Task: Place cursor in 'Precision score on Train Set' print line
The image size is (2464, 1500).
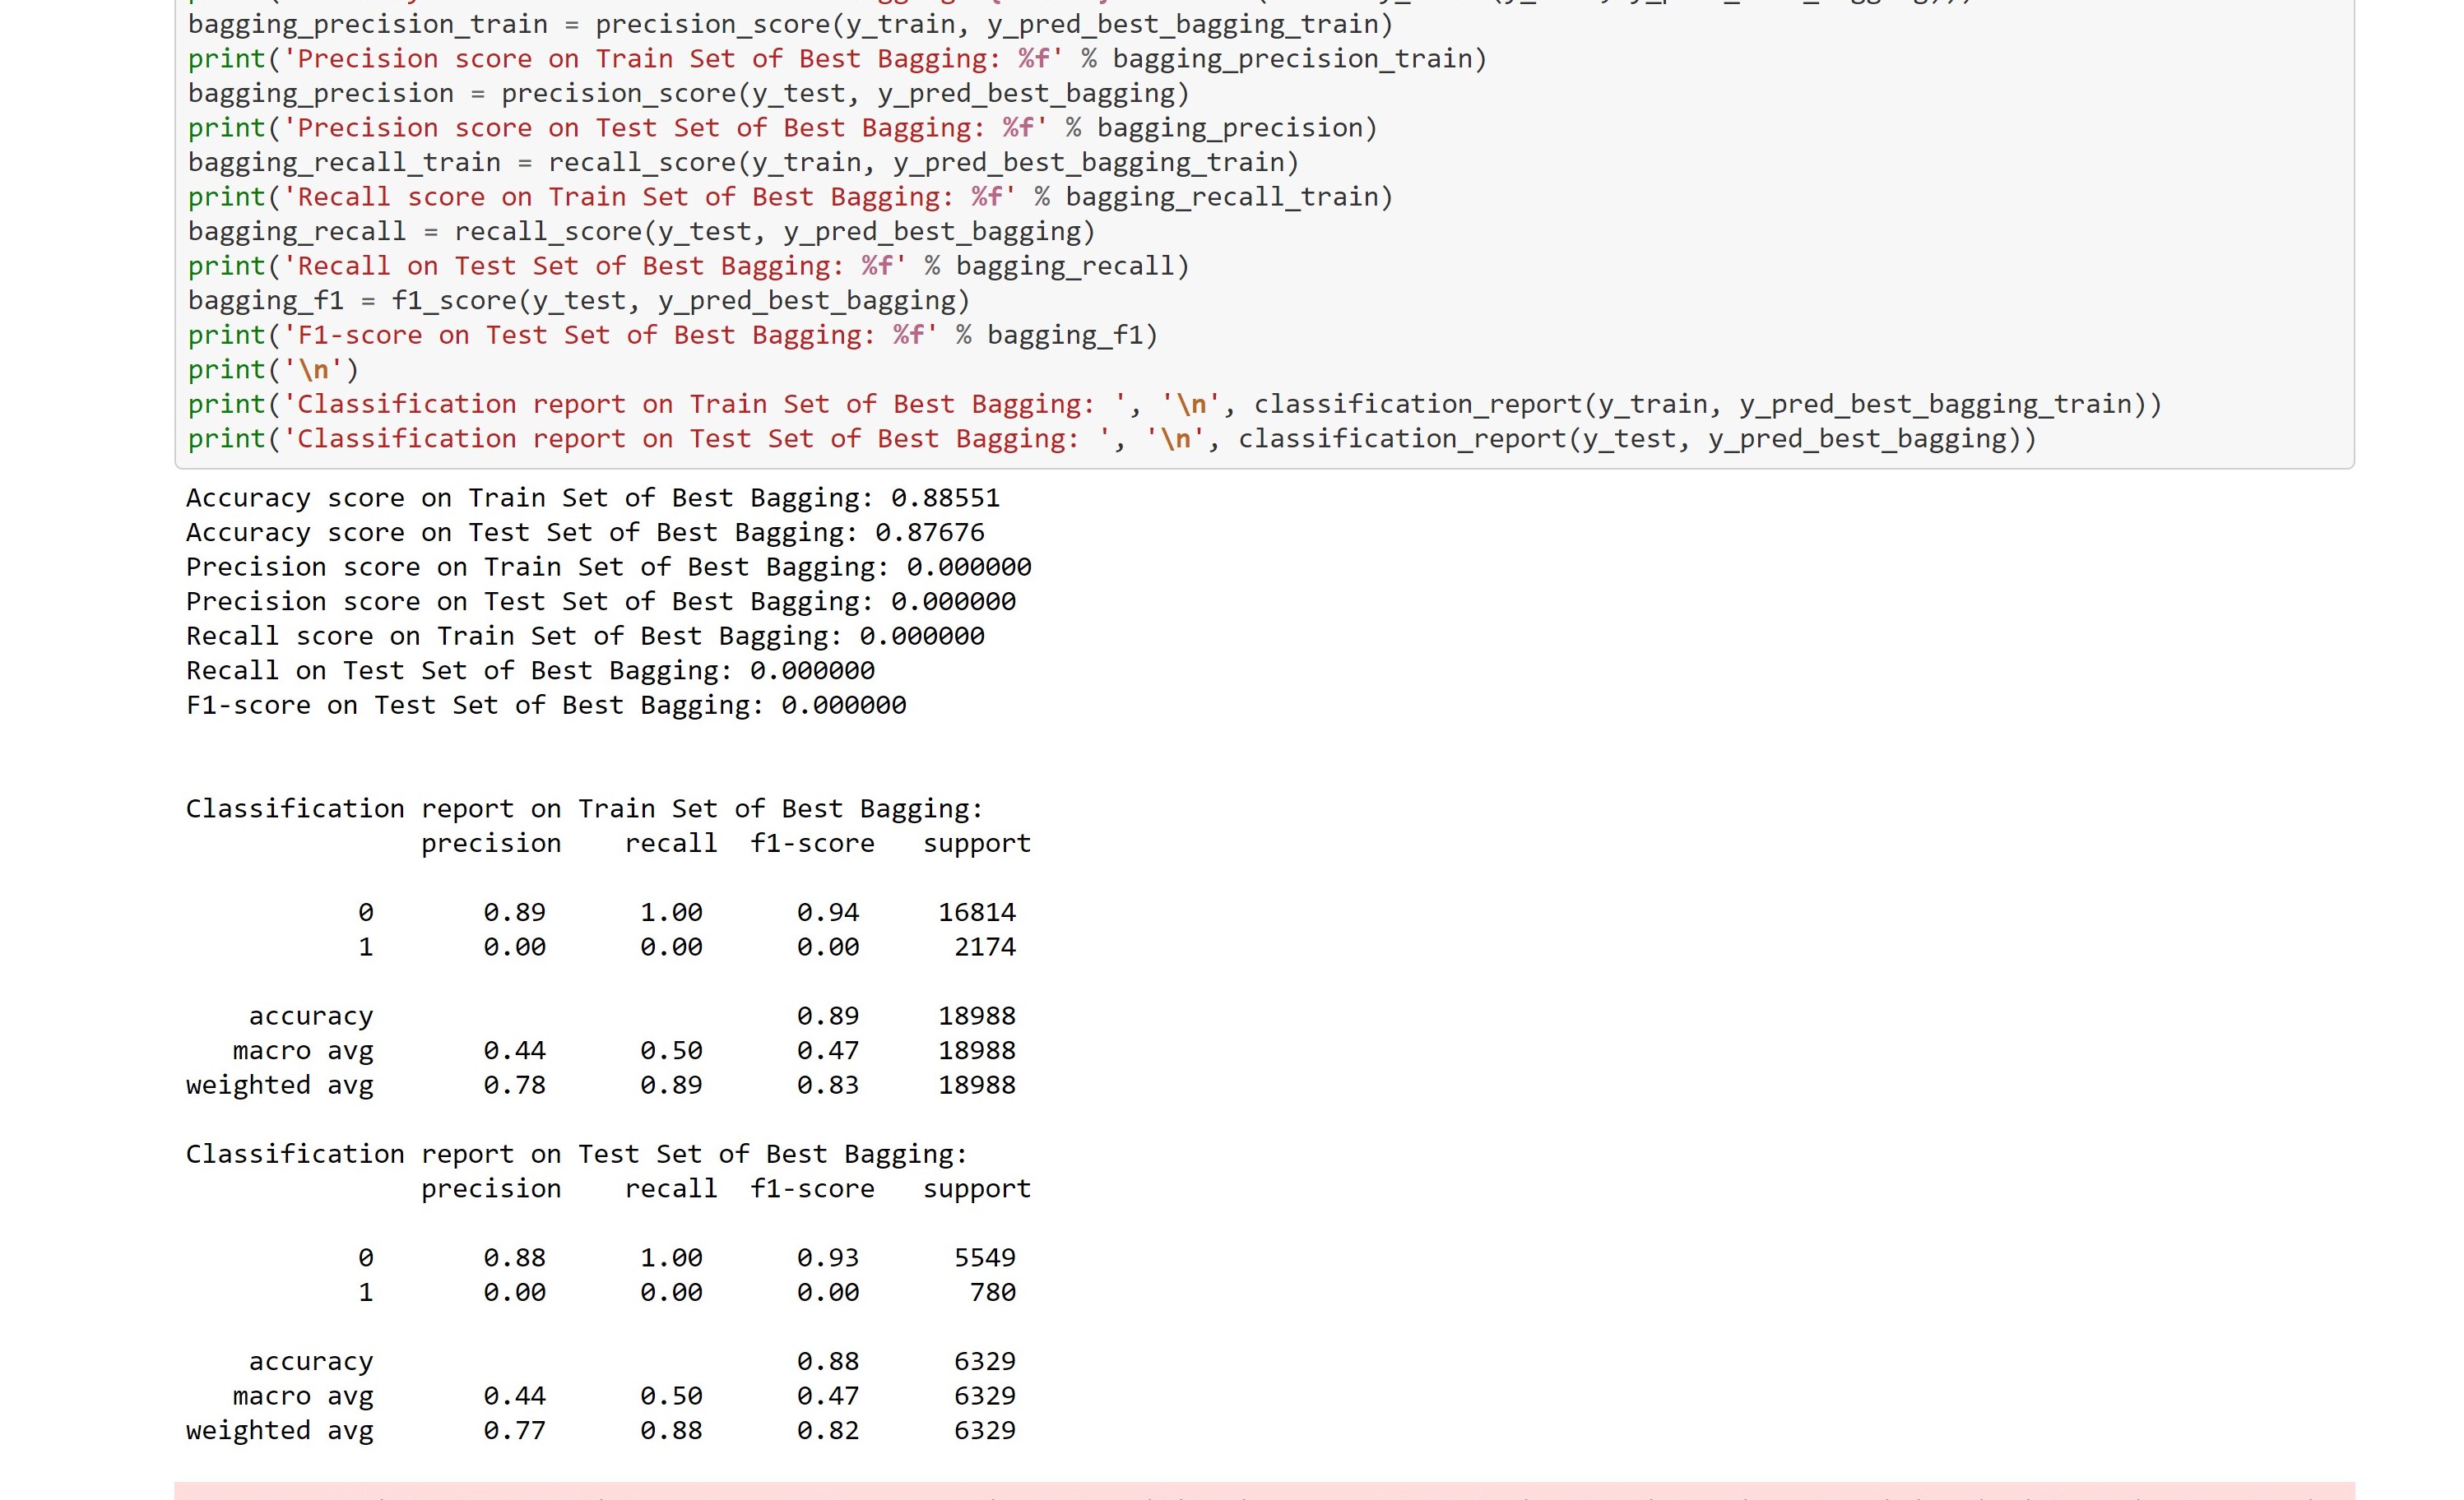Action: coord(836,59)
